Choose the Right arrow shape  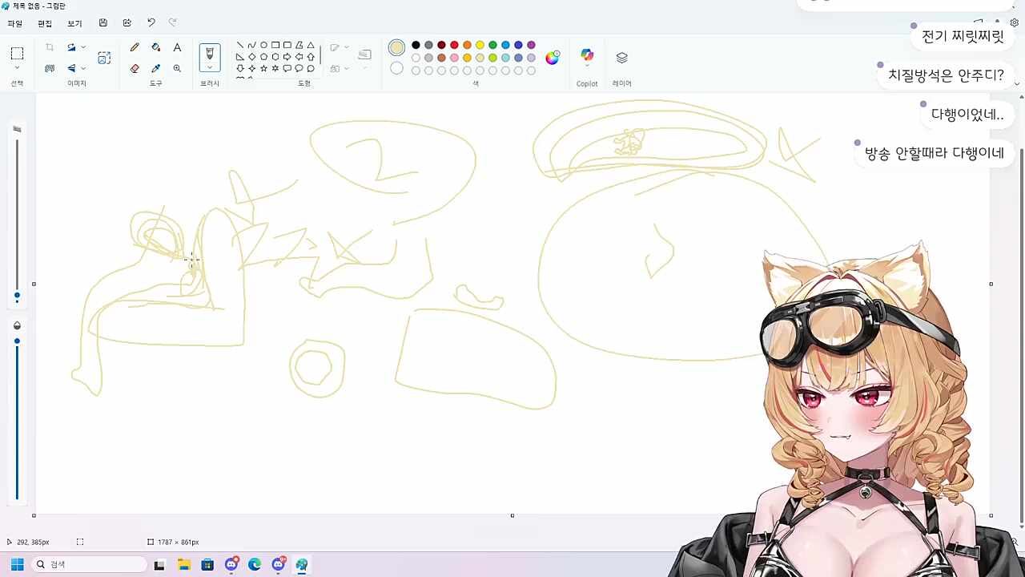287,57
